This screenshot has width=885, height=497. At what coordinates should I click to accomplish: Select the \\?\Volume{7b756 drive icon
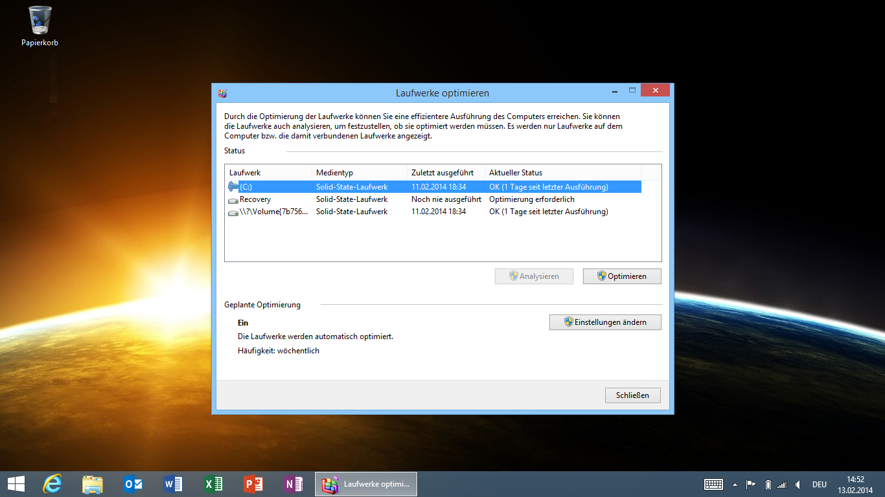tap(233, 212)
